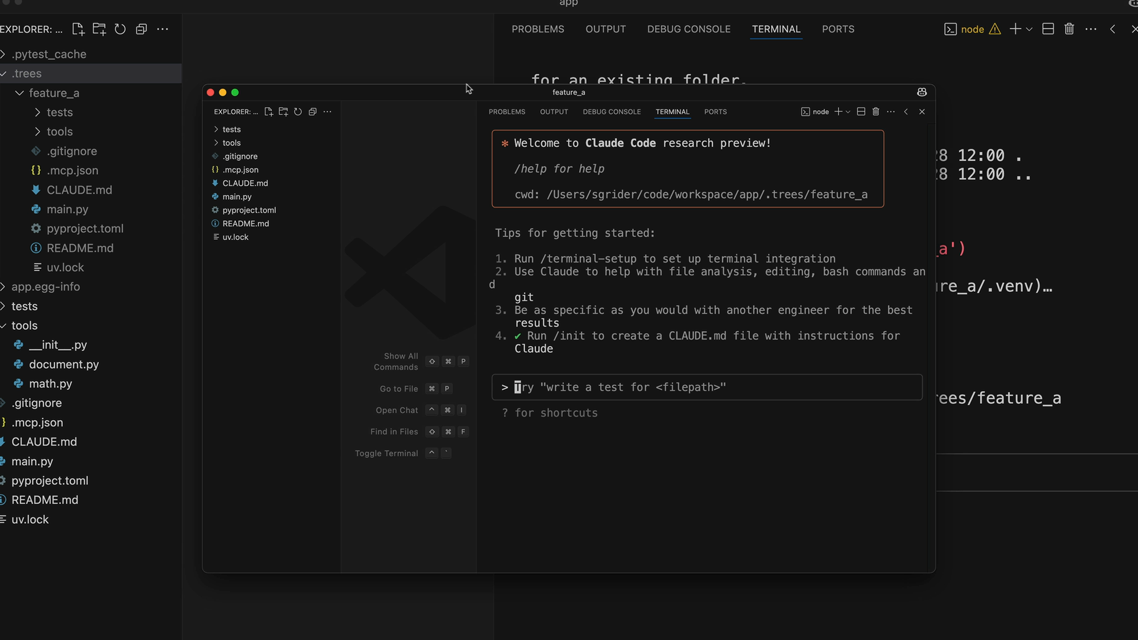
Task: Select node terminal label in back window
Action: click(x=972, y=29)
